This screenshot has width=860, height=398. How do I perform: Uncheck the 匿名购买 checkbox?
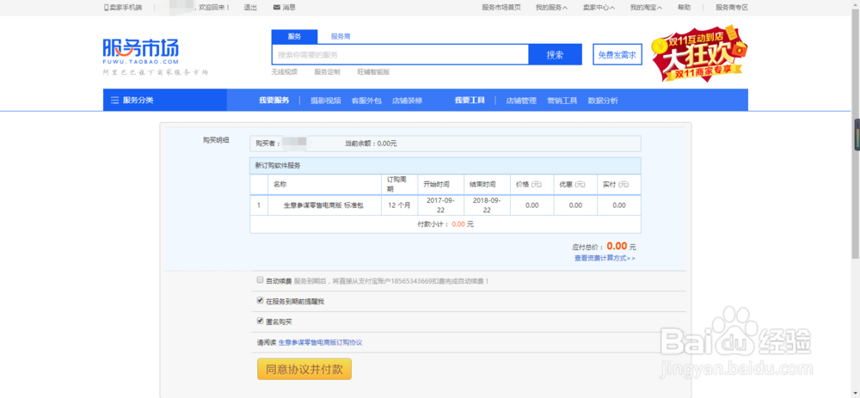click(x=261, y=321)
